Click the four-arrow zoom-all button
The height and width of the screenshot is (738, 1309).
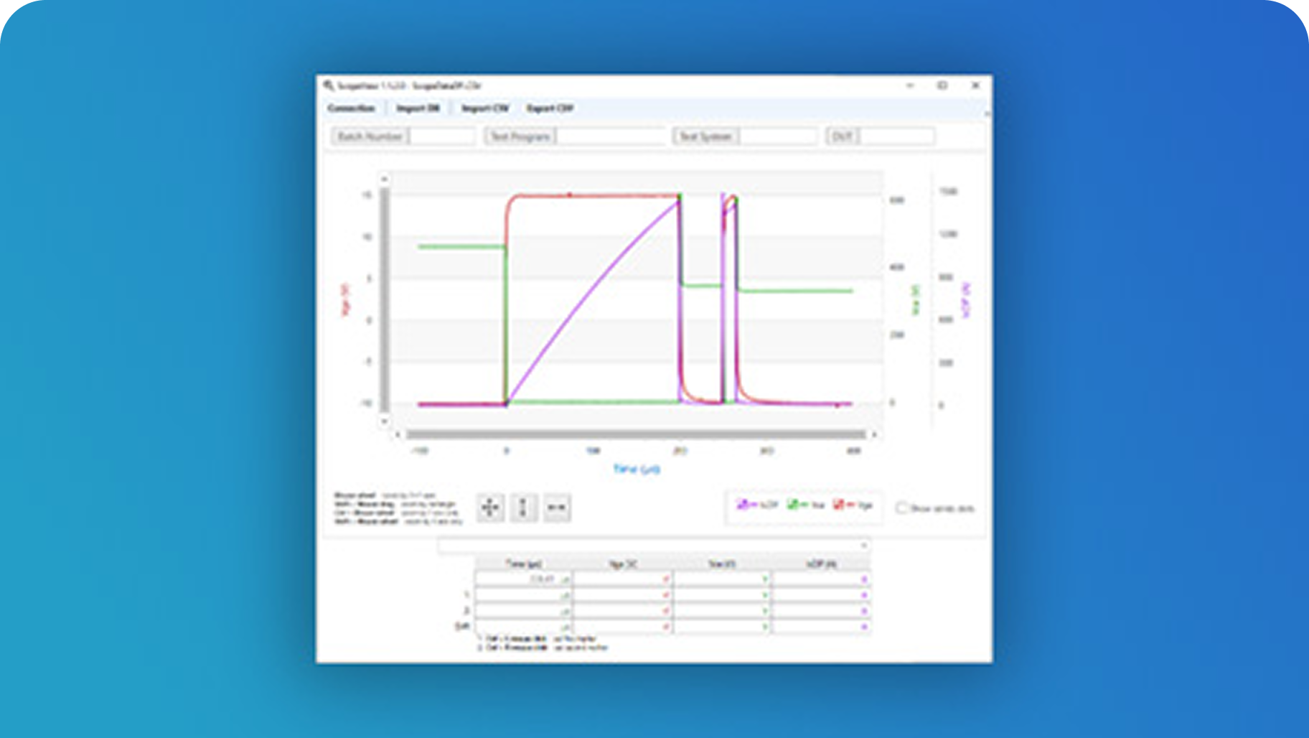(x=491, y=508)
